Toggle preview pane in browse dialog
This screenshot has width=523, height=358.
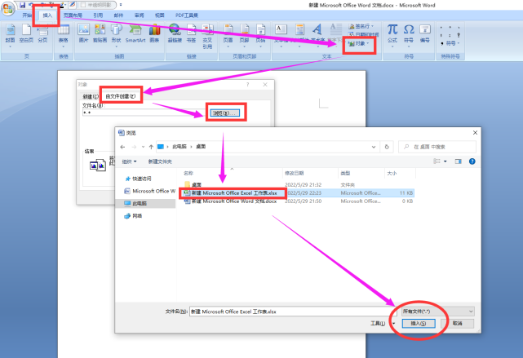click(459, 161)
